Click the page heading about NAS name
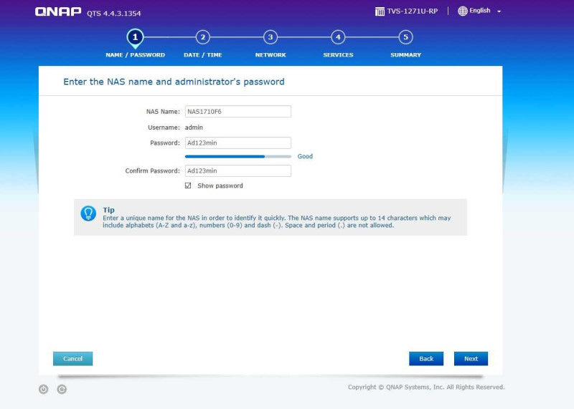This screenshot has width=574, height=409. (174, 82)
